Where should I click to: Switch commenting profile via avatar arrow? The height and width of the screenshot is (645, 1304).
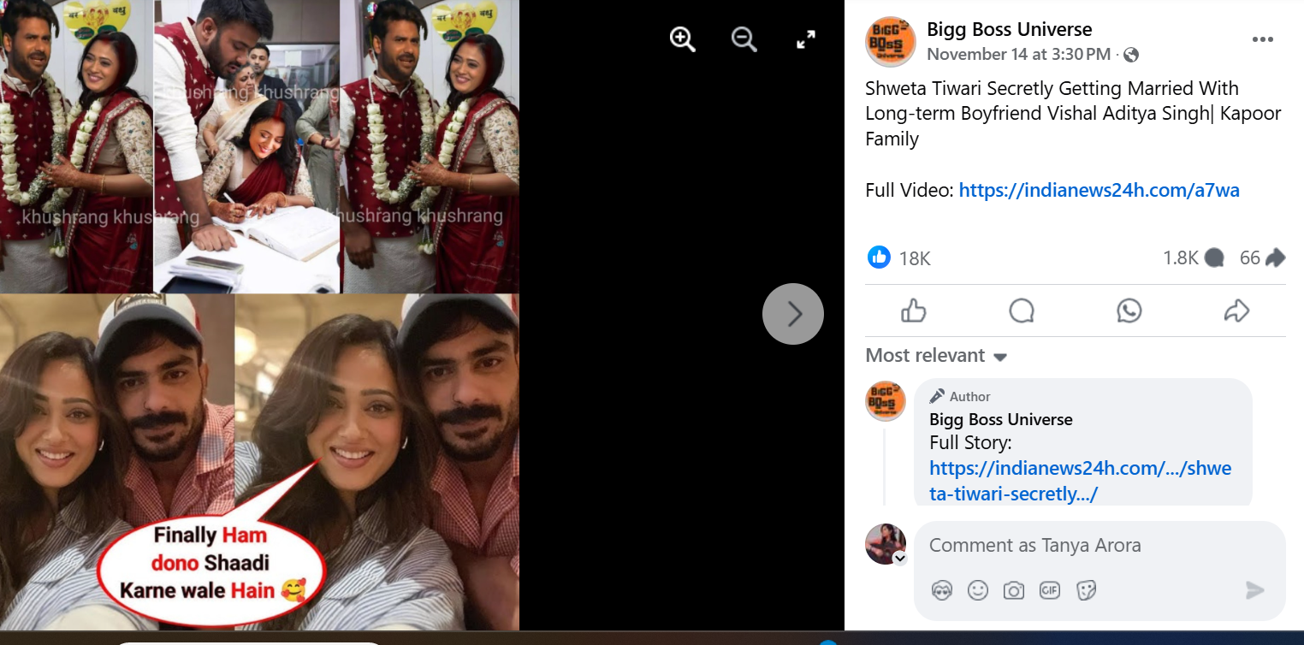click(900, 559)
